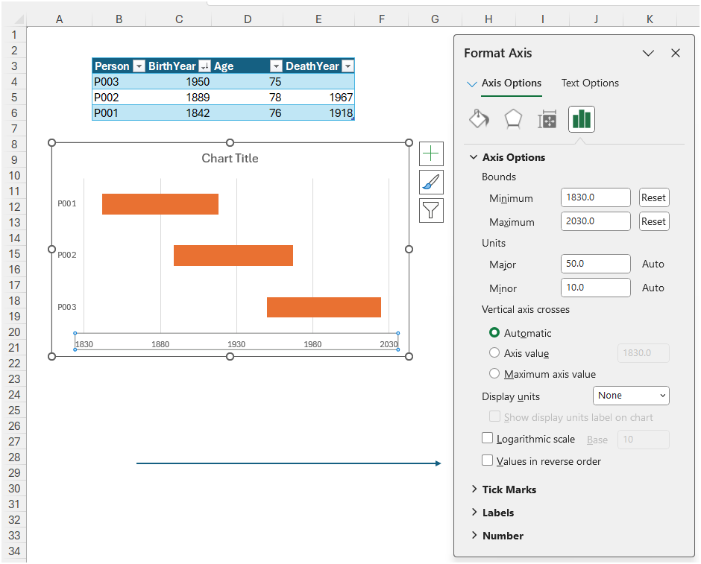Select the P002 orange bar in chart
This screenshot has width=701, height=564.
233,256
